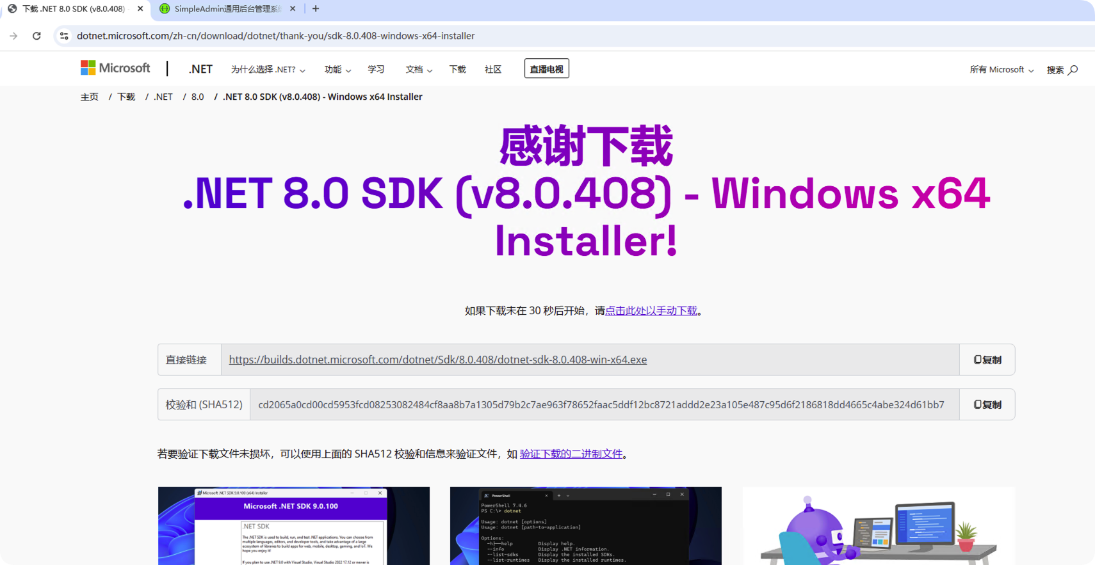Reload the page with refresh icon
This screenshot has width=1095, height=565.
point(36,36)
